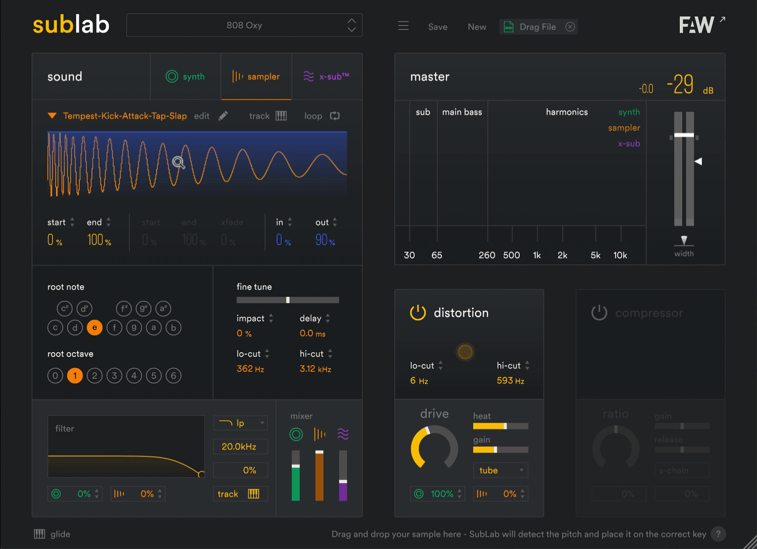Click the filter cutoff 20.0kHz field
Viewport: 757px width, 549px height.
point(240,446)
